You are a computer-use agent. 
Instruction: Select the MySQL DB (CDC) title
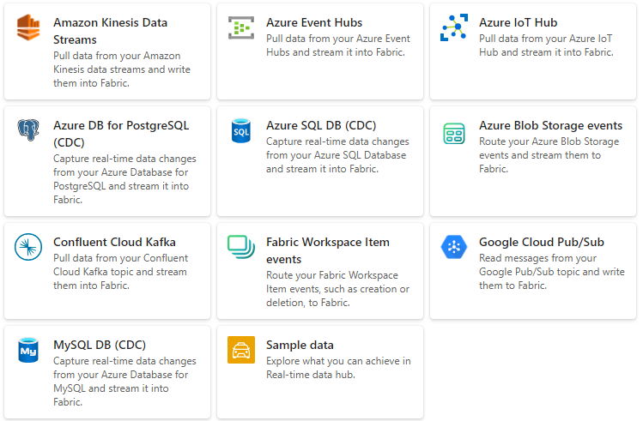pyautogui.click(x=100, y=345)
